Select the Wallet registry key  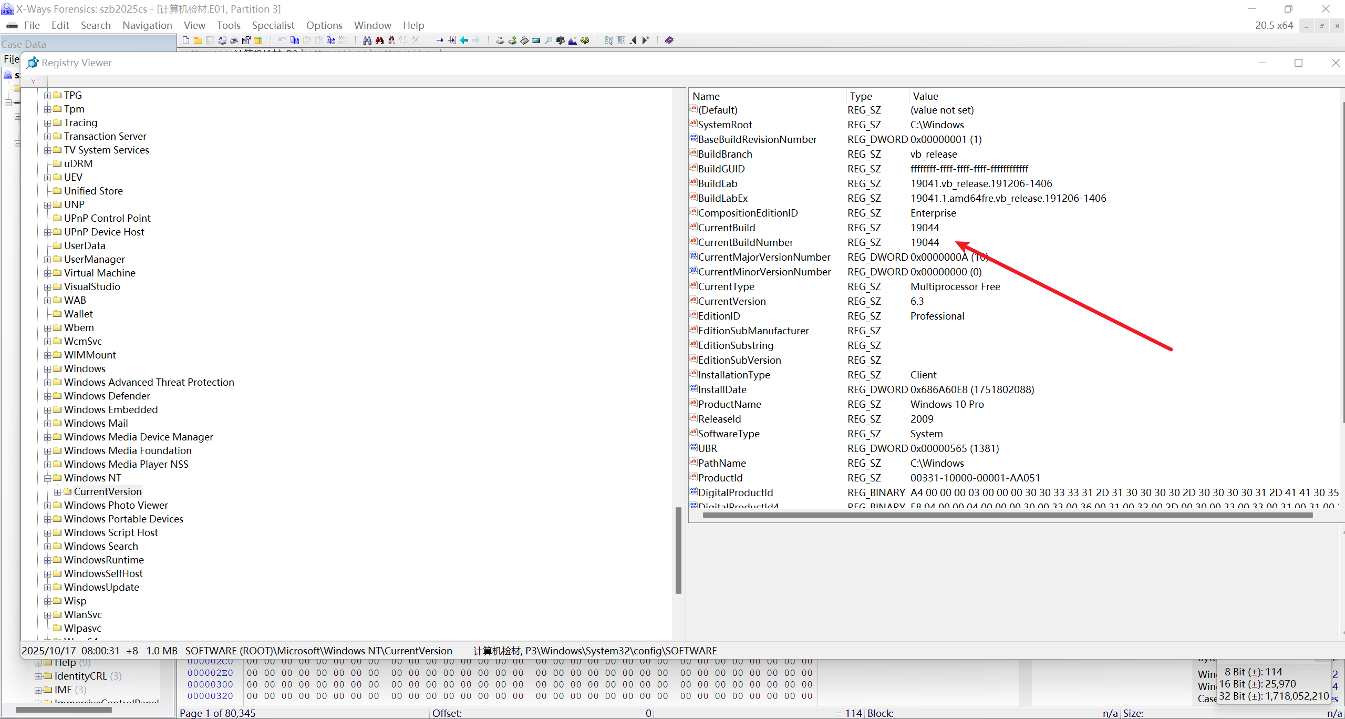click(78, 314)
